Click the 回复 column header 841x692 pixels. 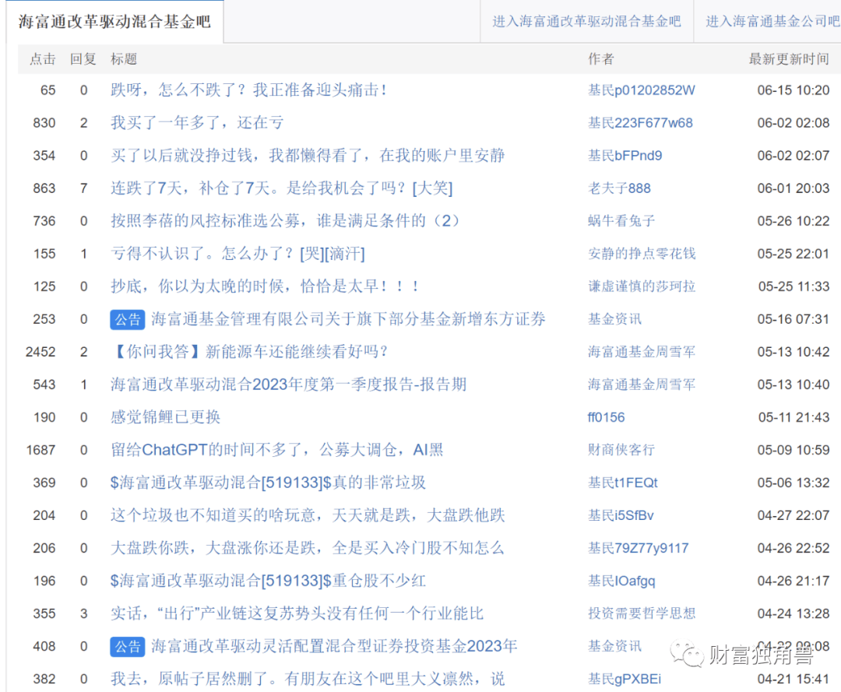click(x=83, y=59)
